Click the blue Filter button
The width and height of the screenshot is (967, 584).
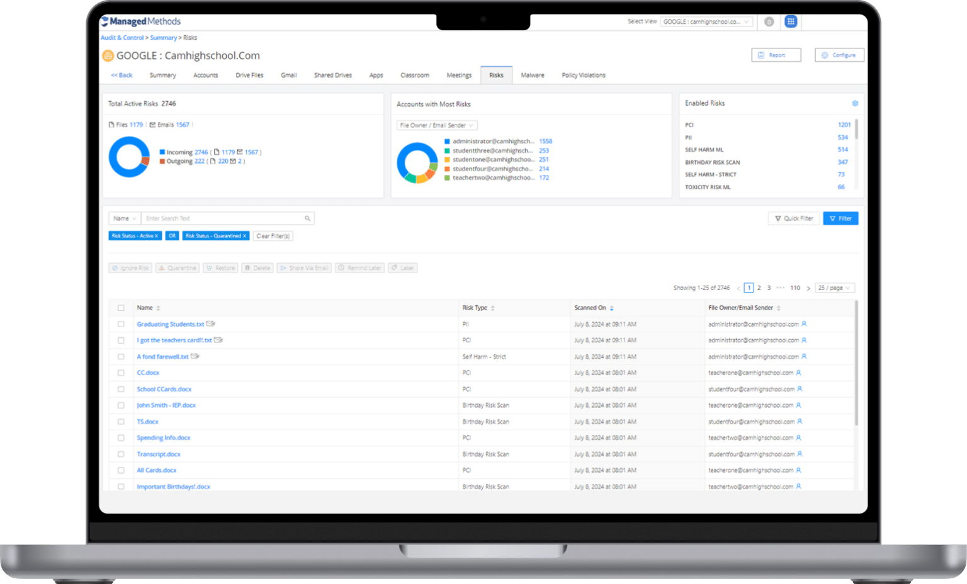840,218
